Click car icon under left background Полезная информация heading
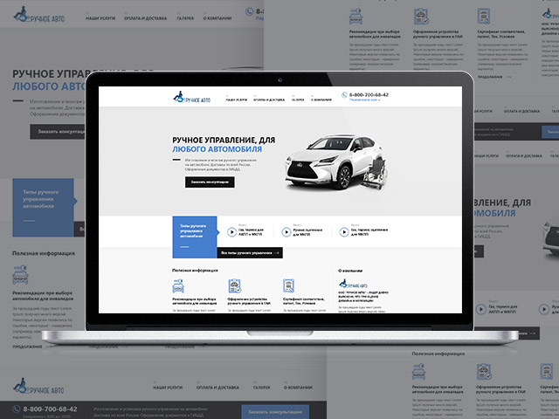 click(20, 275)
